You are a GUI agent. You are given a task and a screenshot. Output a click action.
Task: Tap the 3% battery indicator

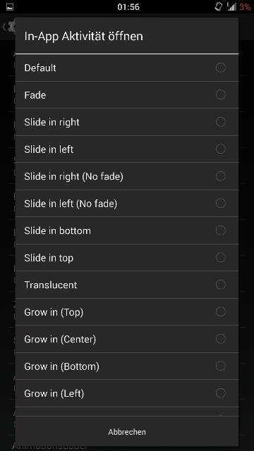coord(245,7)
